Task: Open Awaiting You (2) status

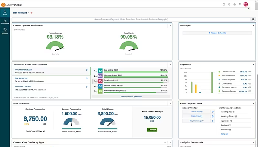Action: [228, 112]
